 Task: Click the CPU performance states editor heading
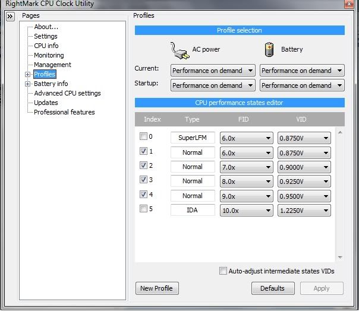tap(240, 103)
